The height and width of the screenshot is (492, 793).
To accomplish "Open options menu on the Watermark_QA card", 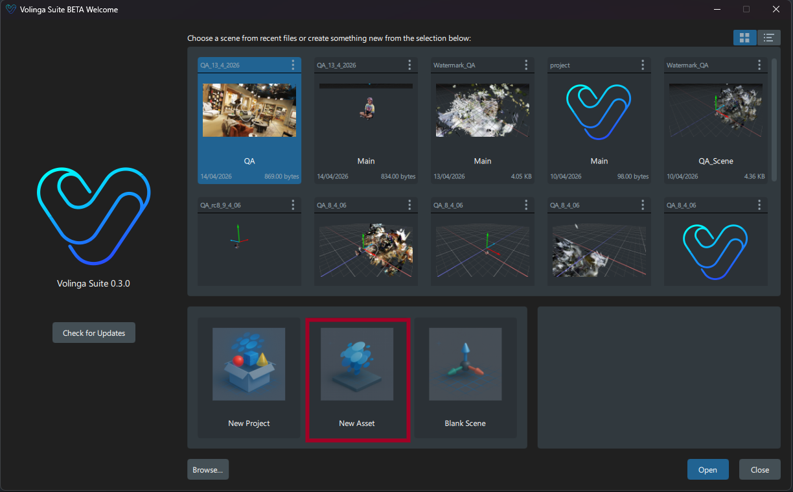I will click(526, 65).
